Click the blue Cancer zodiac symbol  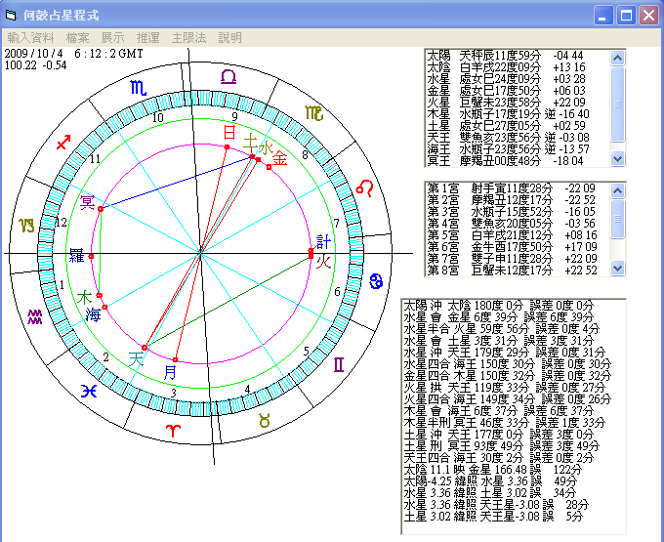pyautogui.click(x=377, y=281)
